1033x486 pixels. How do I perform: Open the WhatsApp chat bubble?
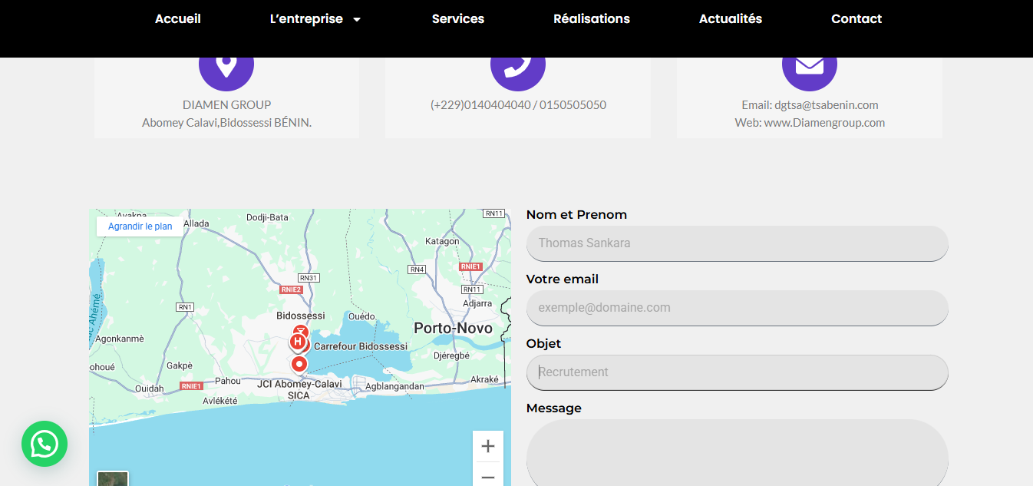click(45, 444)
